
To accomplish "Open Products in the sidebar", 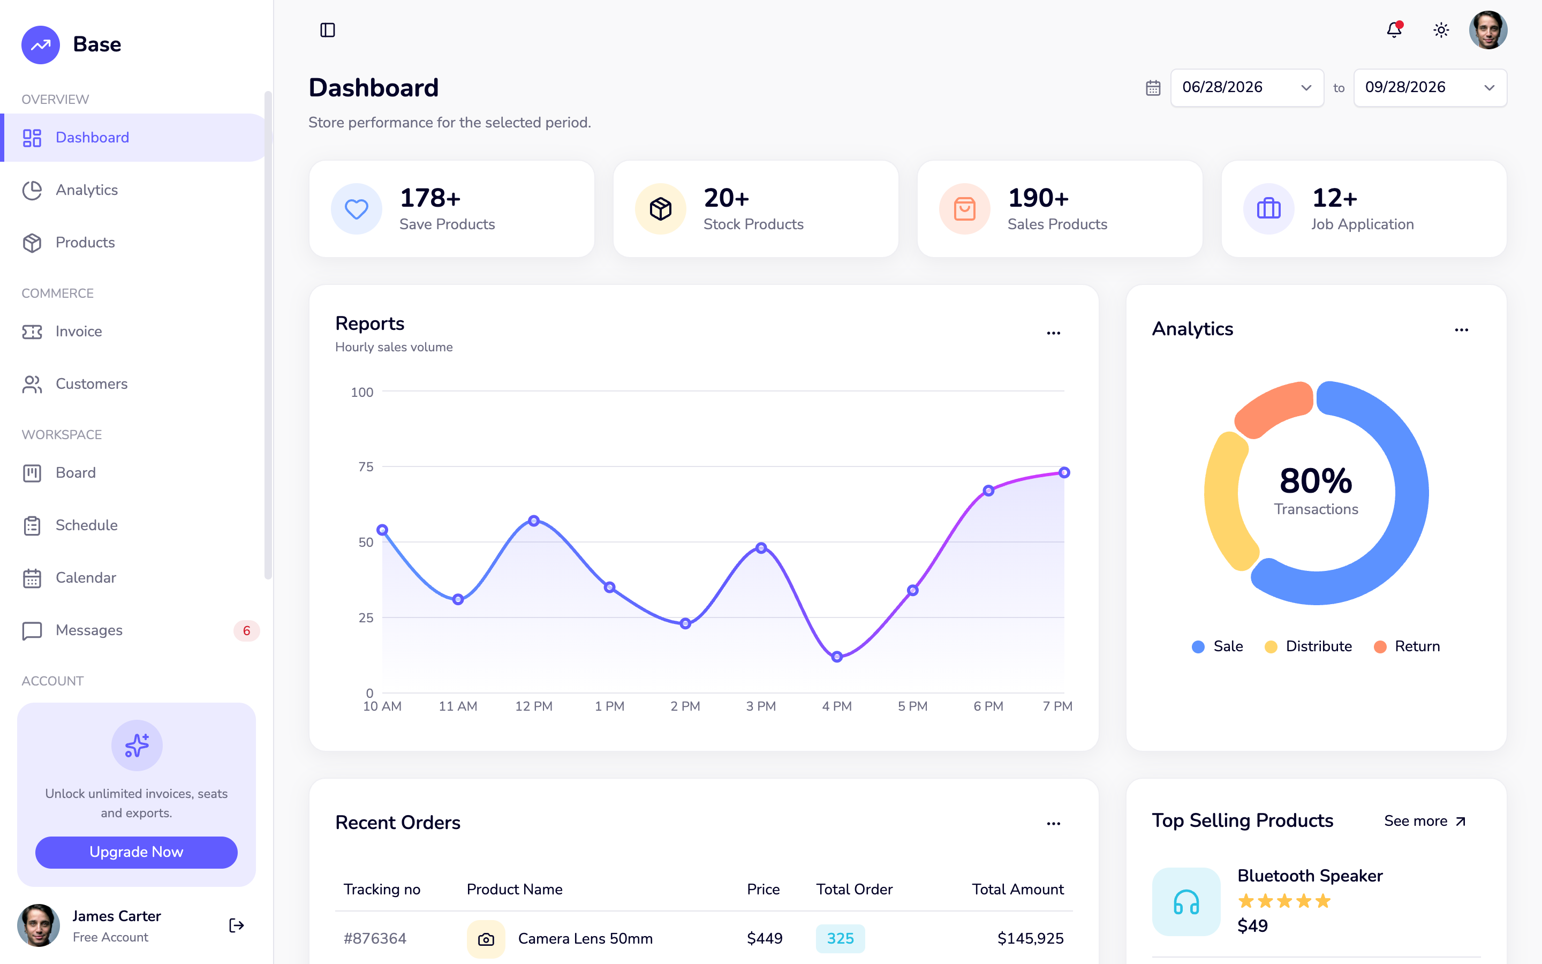I will (x=133, y=242).
